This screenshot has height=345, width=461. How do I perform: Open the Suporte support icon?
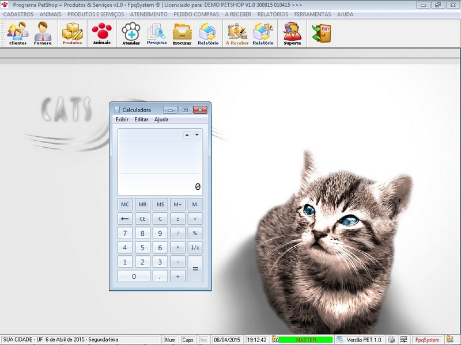click(x=292, y=33)
